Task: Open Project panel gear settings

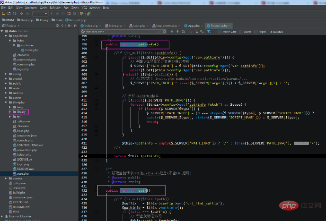Action: coord(69,25)
